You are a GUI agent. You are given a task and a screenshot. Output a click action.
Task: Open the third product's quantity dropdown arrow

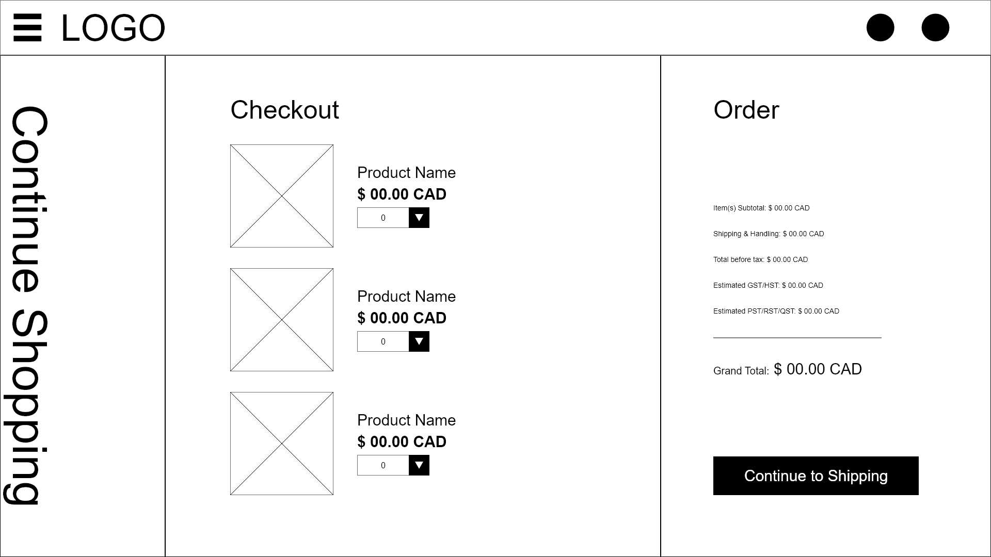coord(419,465)
